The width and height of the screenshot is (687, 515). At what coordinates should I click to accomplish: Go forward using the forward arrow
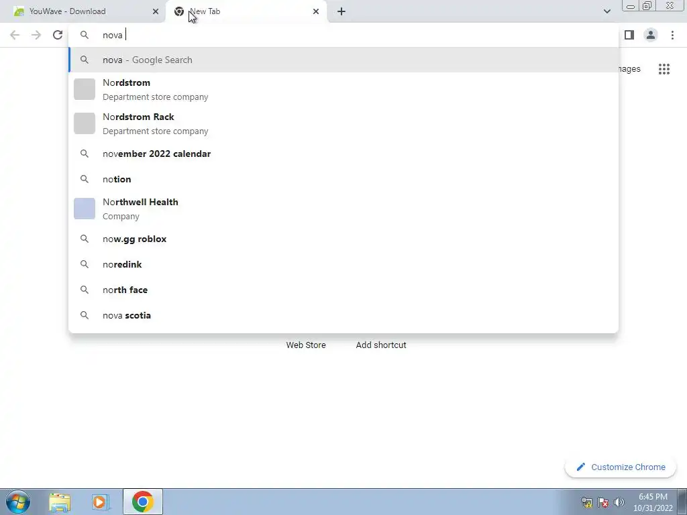tap(36, 35)
